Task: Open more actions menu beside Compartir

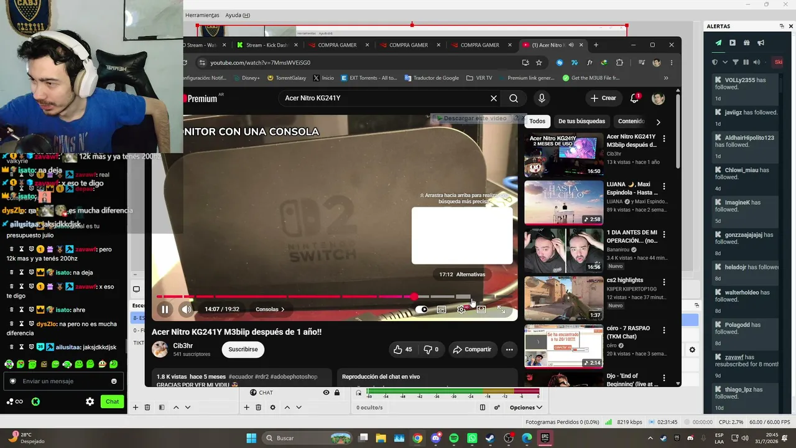Action: coord(509,350)
